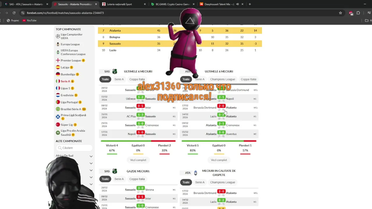Bookmark this page with the star icon
372x209 pixels.
point(340,13)
